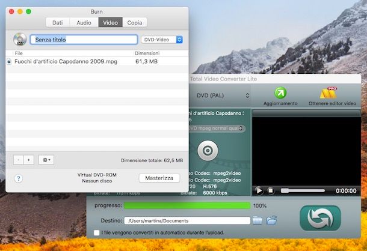Screen dimensions: 367x251
Task: Add a file with the plus button
Action: (x=28, y=160)
